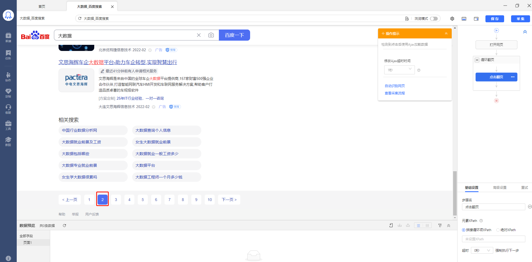Reload page via address bar refresh icon

[x=80, y=18]
